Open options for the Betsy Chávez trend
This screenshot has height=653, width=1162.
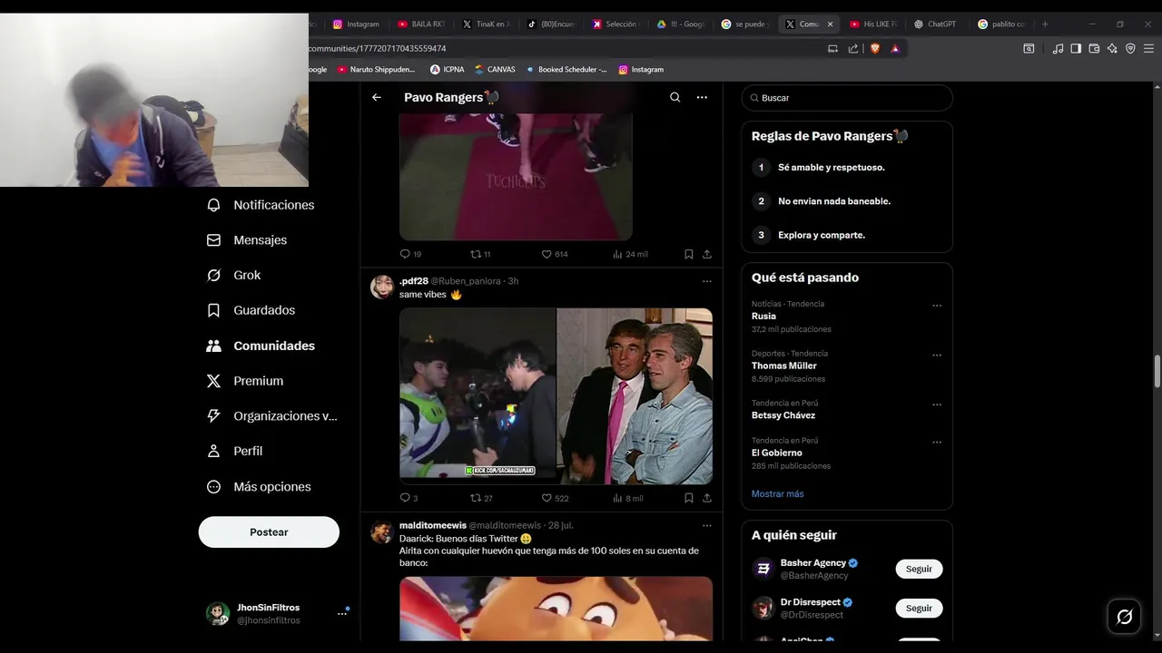coord(937,404)
